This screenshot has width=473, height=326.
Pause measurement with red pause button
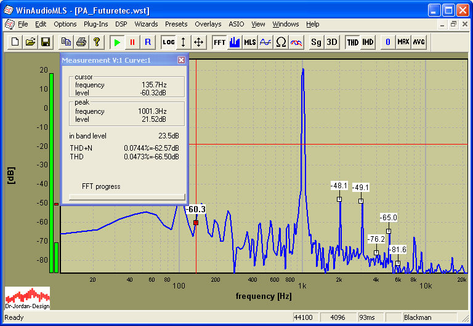(132, 42)
